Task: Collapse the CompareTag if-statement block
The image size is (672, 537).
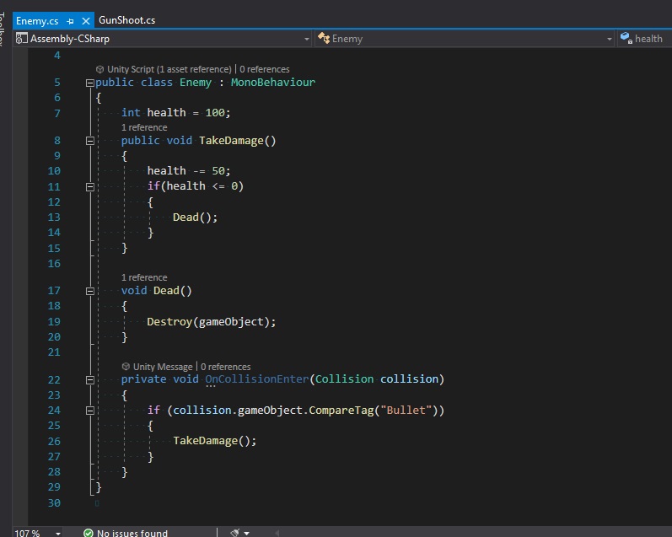Action: click(x=90, y=411)
